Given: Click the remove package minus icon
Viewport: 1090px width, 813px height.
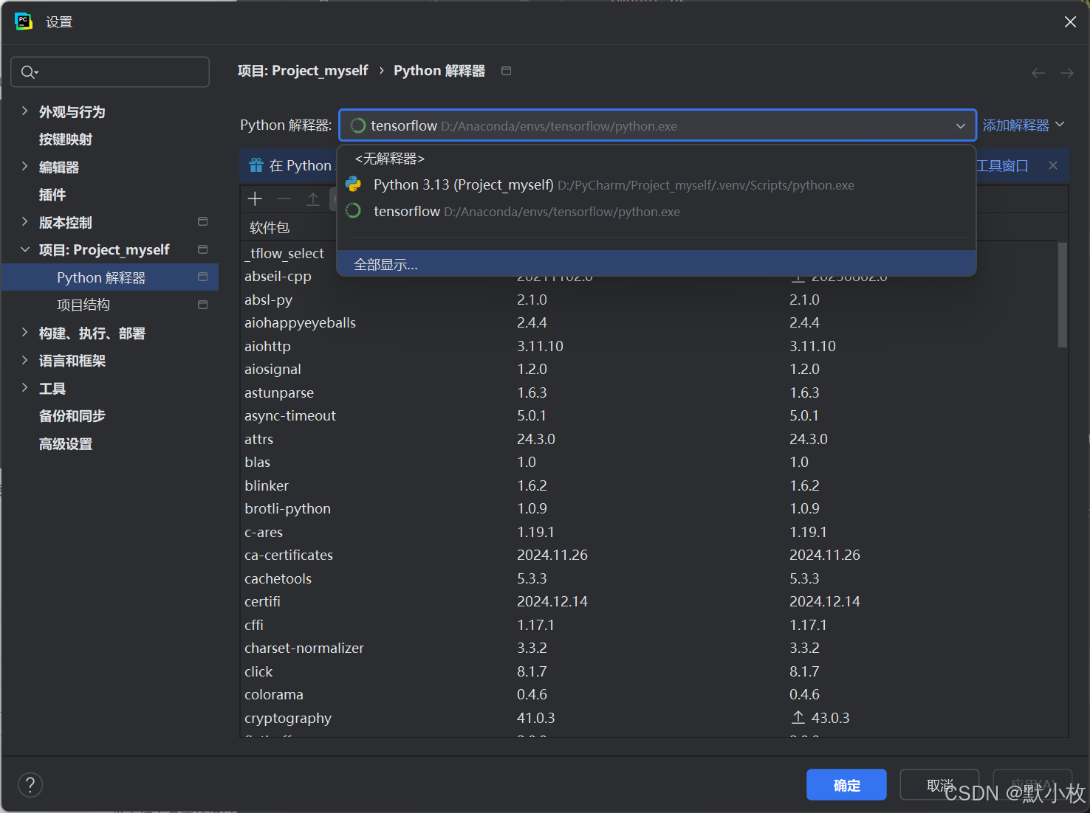Looking at the screenshot, I should tap(284, 198).
